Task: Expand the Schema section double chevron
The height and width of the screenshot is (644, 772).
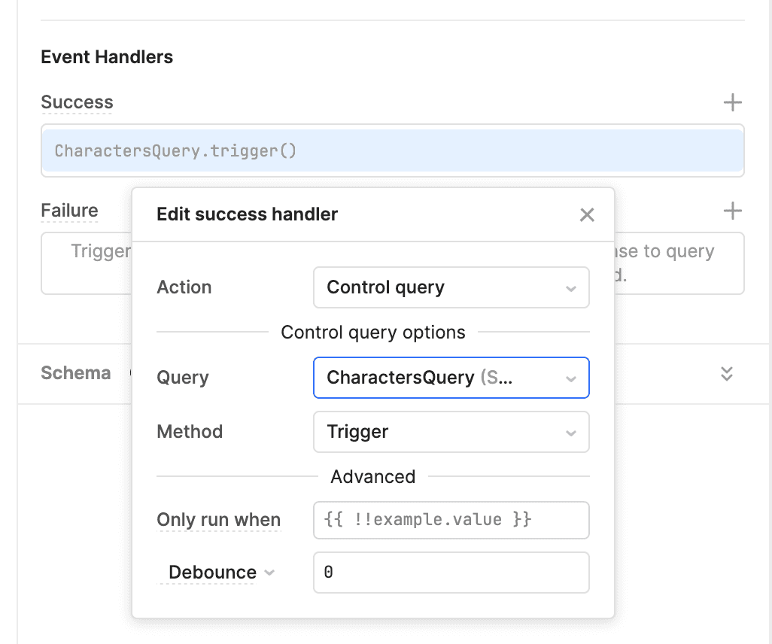Action: point(726,374)
